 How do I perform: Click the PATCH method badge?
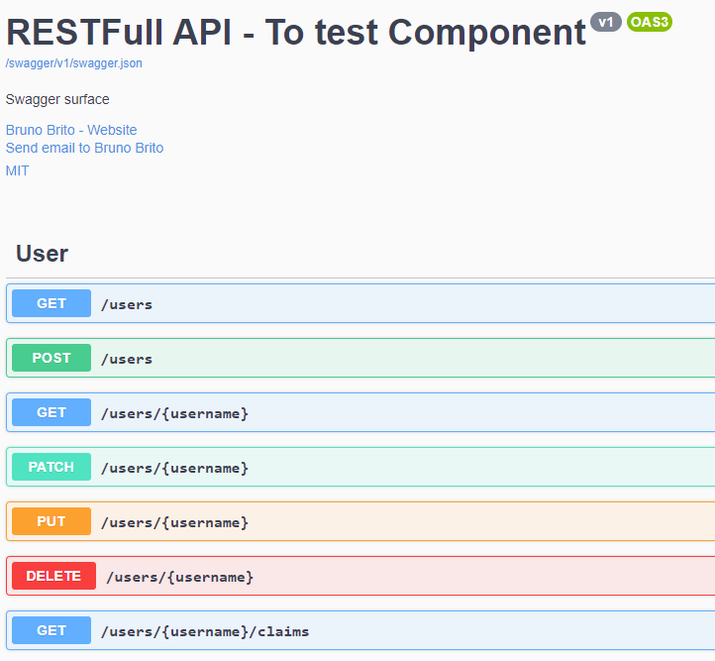point(51,467)
